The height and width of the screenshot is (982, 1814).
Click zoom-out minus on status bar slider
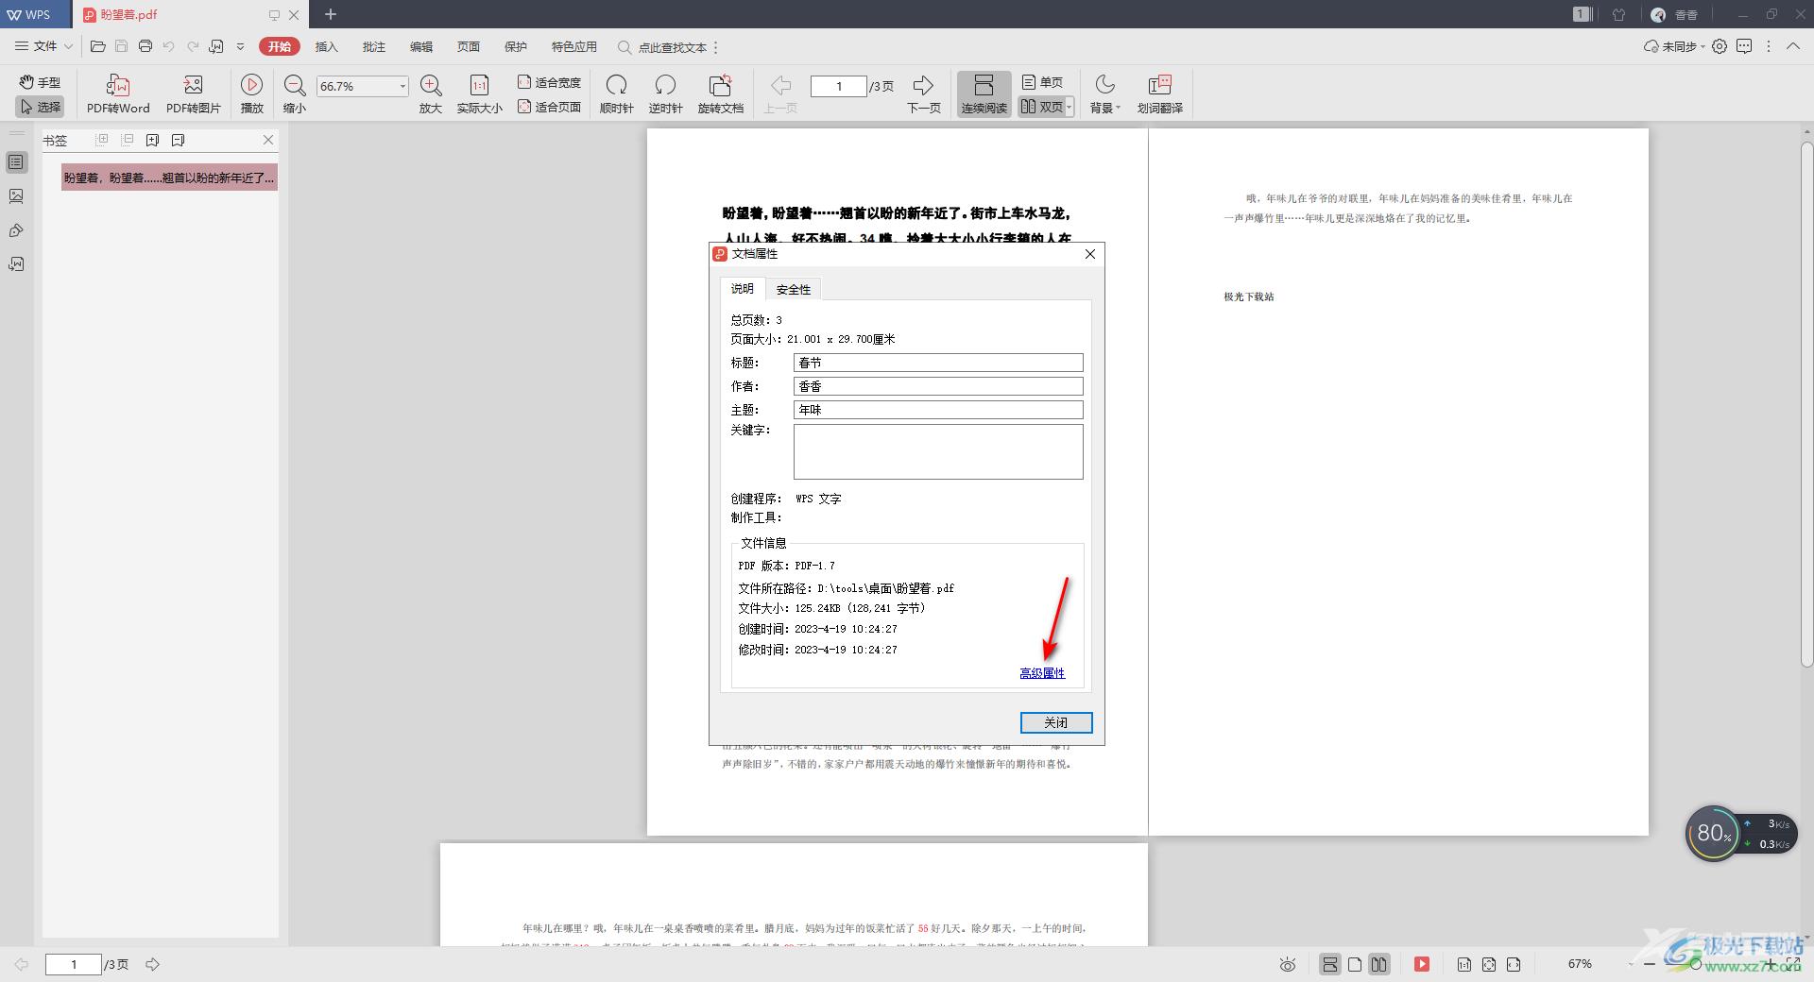tap(1650, 964)
